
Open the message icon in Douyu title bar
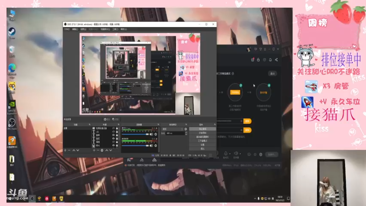pyautogui.click(x=256, y=49)
